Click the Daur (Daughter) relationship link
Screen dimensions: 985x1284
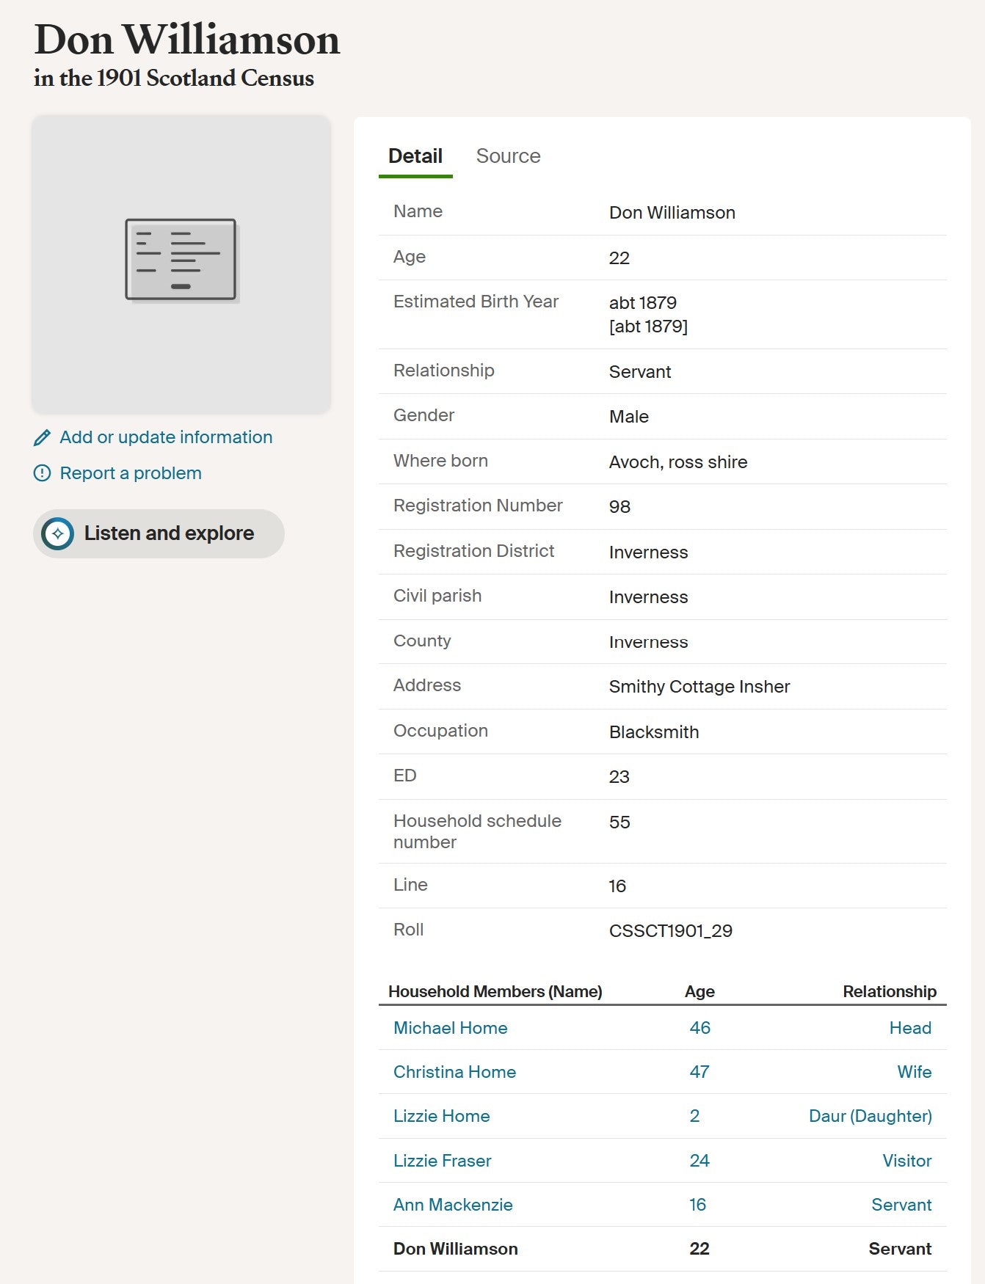tap(870, 1116)
